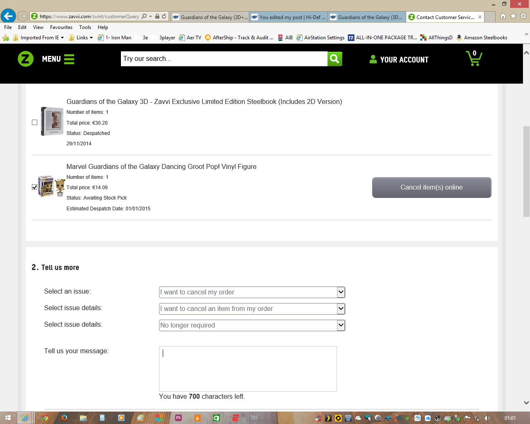The image size is (530, 424).
Task: Open favourites star icon in toolbar
Action: [513, 16]
